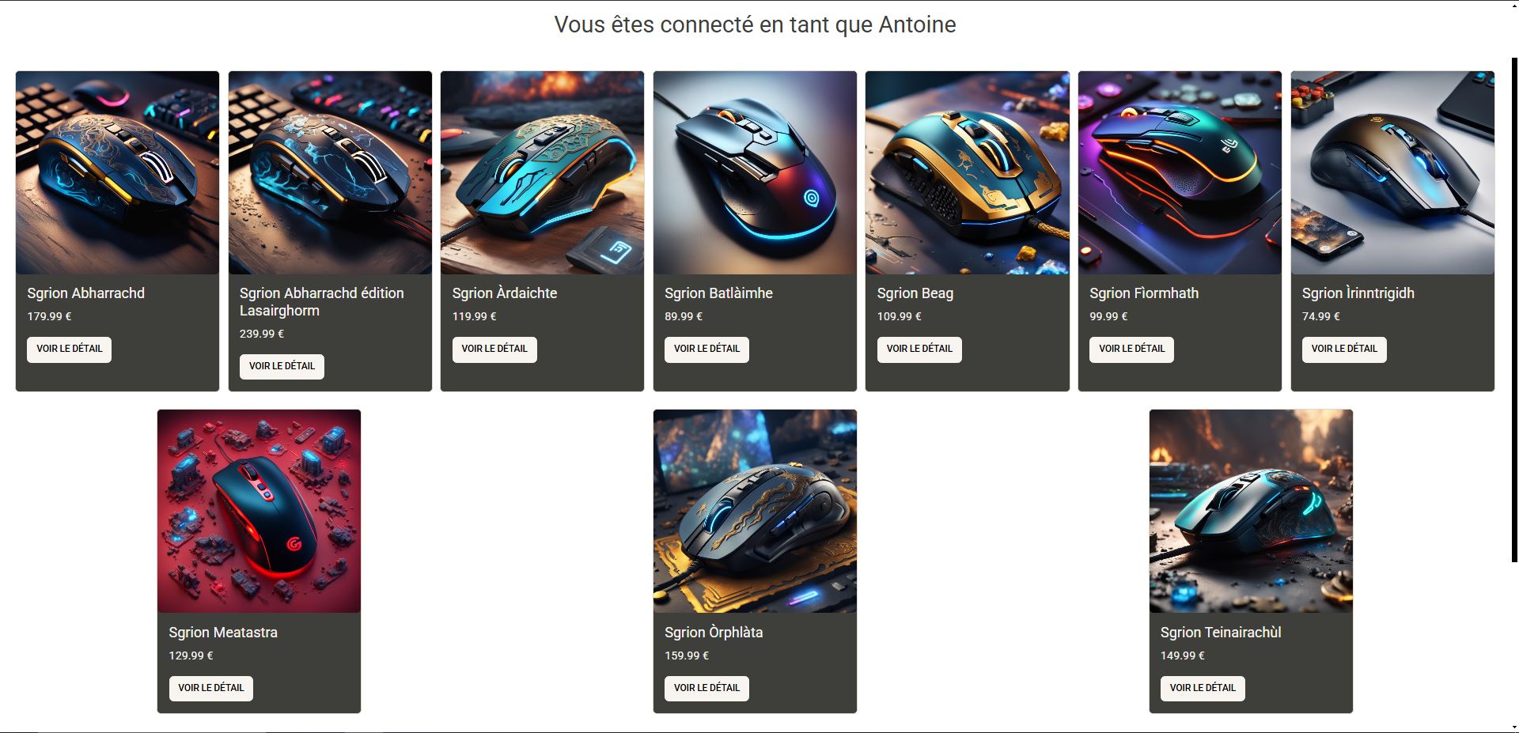The width and height of the screenshot is (1519, 733).
Task: Click the Sgrion Òrphlàta mouse image
Action: pos(755,511)
